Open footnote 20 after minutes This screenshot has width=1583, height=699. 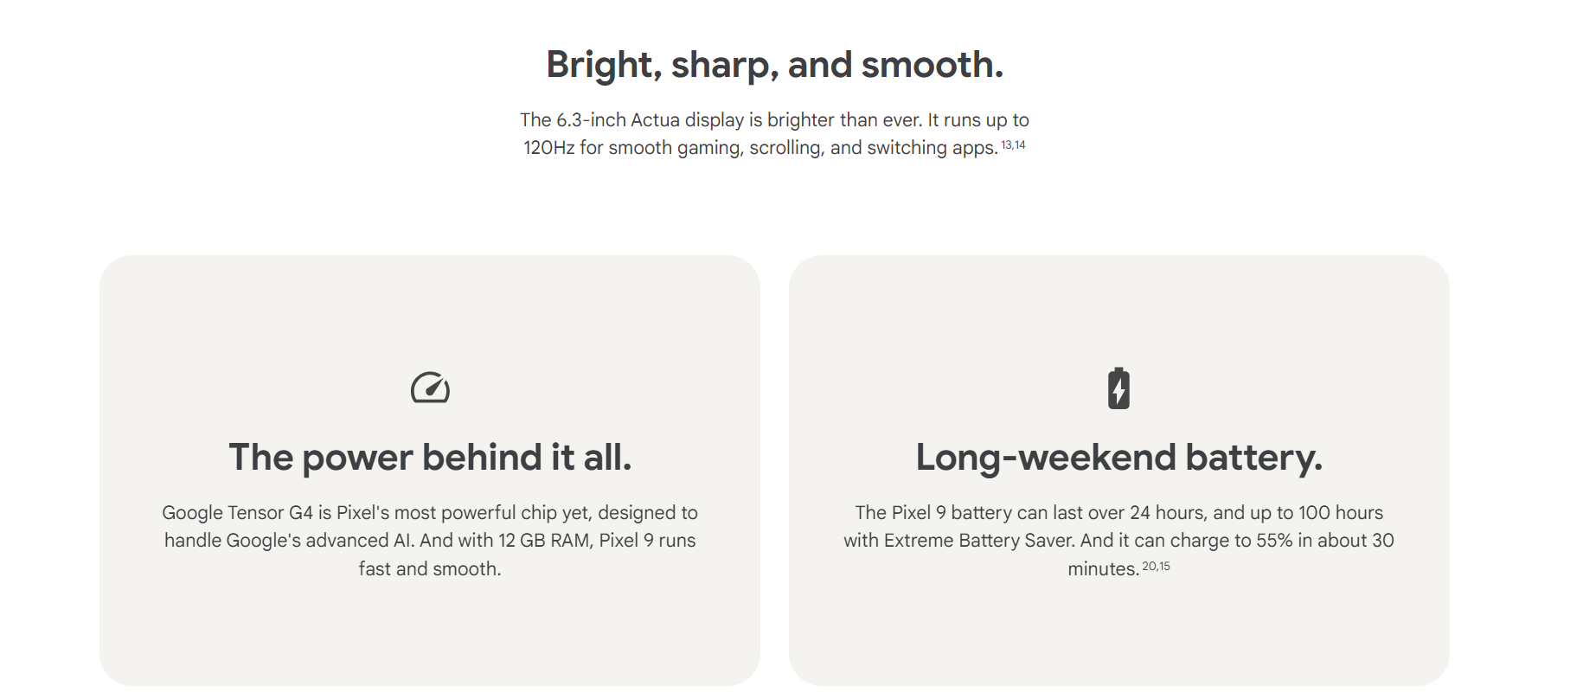point(1149,567)
